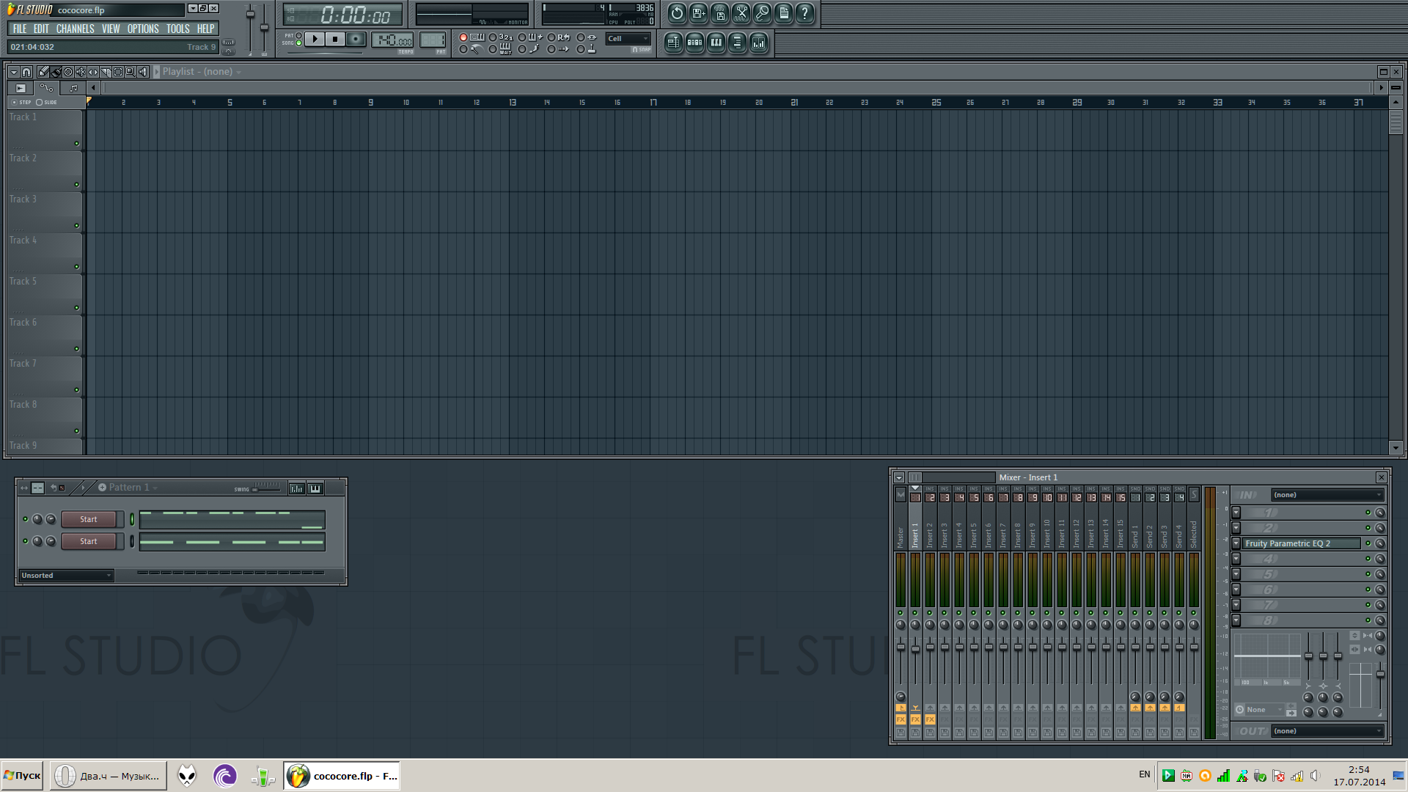Select the STEP edit mode radio

(14, 103)
